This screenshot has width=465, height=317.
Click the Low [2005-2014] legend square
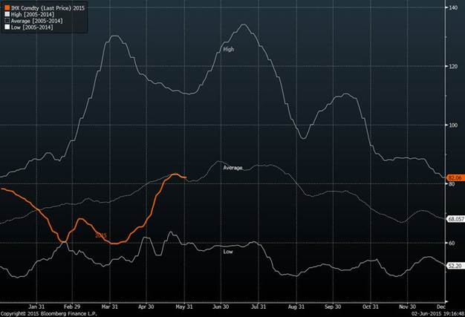click(x=4, y=28)
